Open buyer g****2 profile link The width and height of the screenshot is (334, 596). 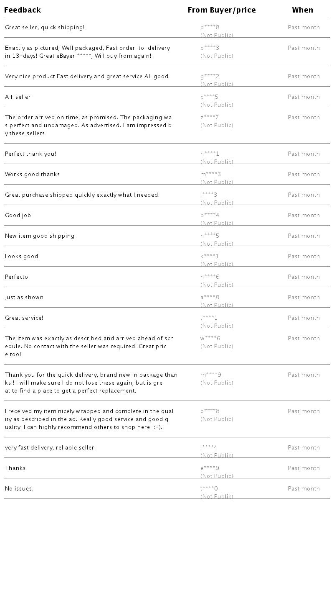point(210,77)
